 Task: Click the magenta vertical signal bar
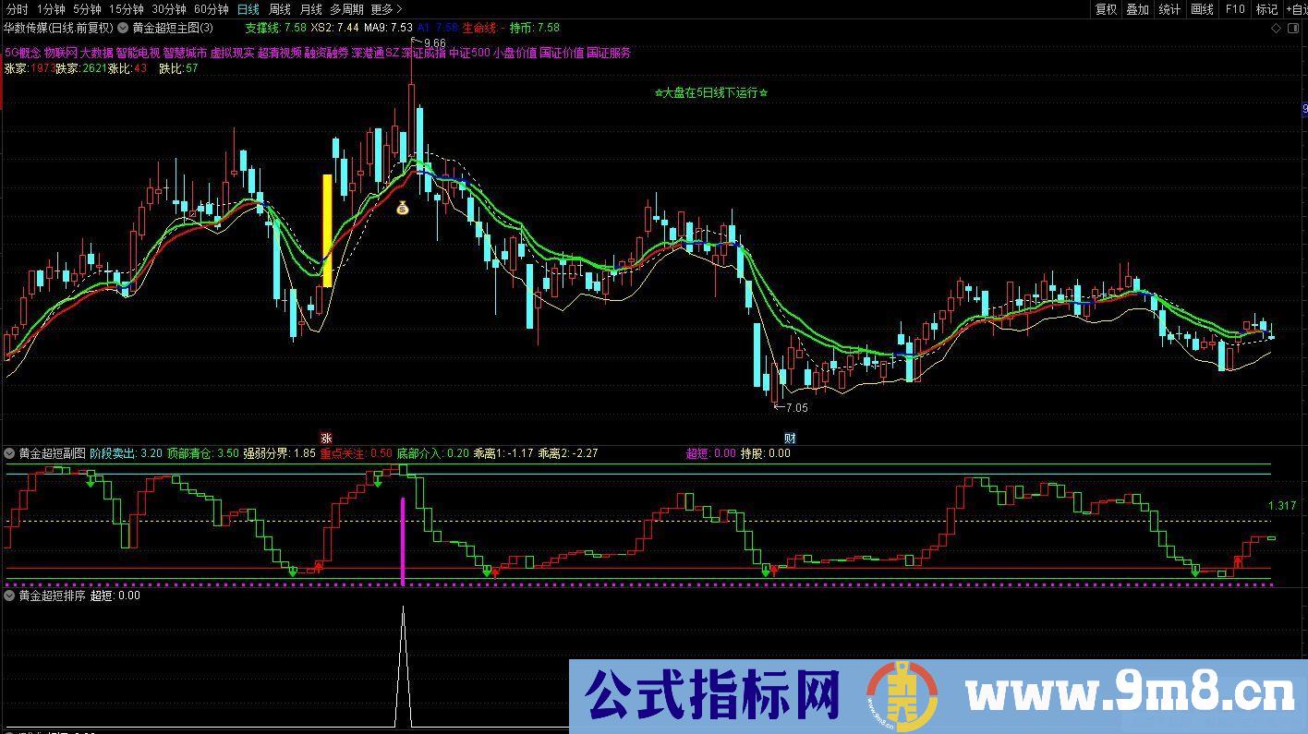[x=402, y=540]
